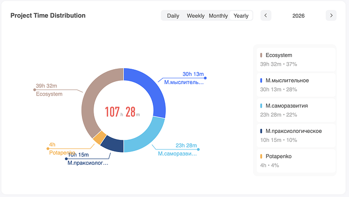Select the Yearly view tab
The image size is (349, 197).
[241, 16]
